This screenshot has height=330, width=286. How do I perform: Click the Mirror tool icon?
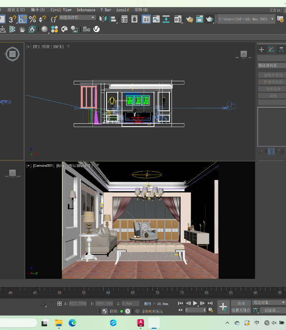[x=102, y=19]
